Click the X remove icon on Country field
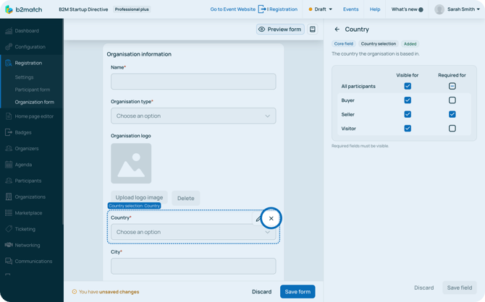The width and height of the screenshot is (485, 302). (271, 218)
